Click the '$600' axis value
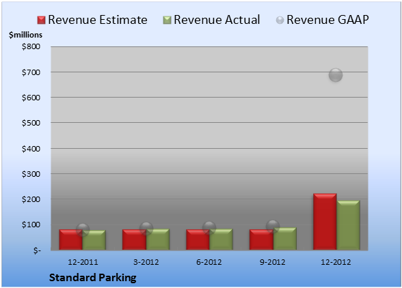This screenshot has width=402, height=288. point(31,98)
